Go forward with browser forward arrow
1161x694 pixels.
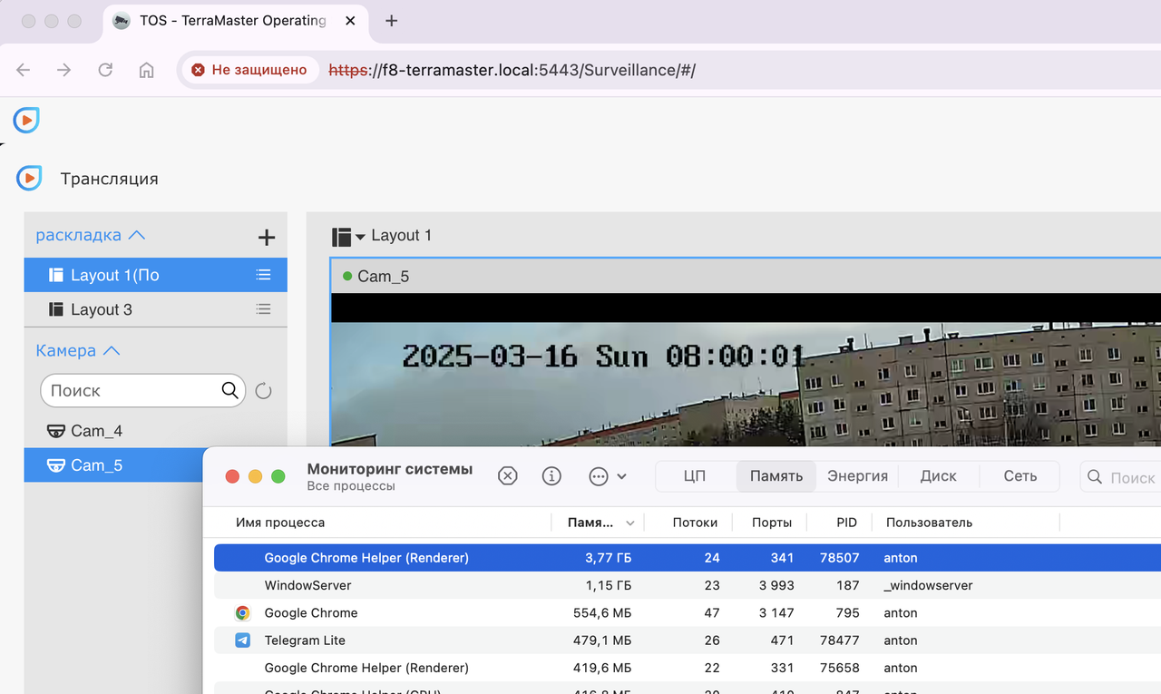tap(63, 70)
